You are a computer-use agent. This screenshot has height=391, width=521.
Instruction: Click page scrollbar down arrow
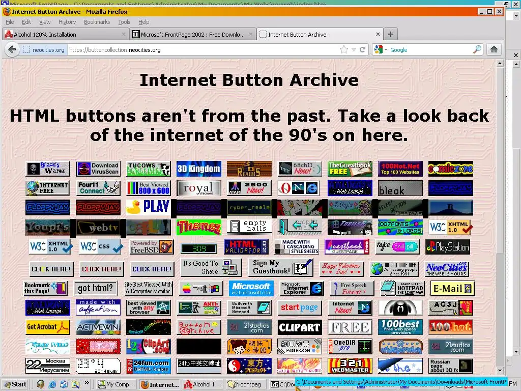point(500,371)
